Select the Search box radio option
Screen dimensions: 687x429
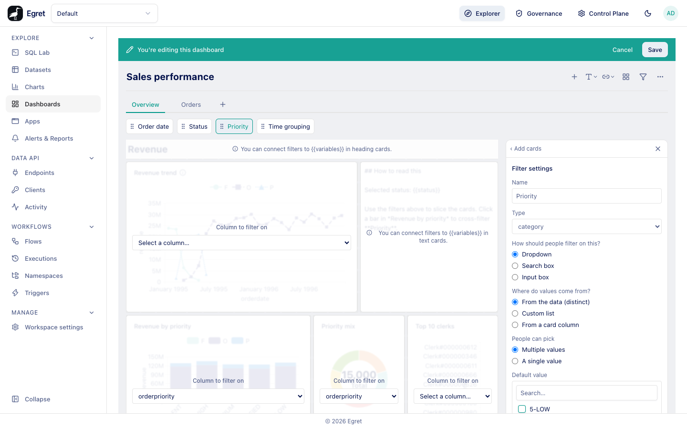pos(515,266)
